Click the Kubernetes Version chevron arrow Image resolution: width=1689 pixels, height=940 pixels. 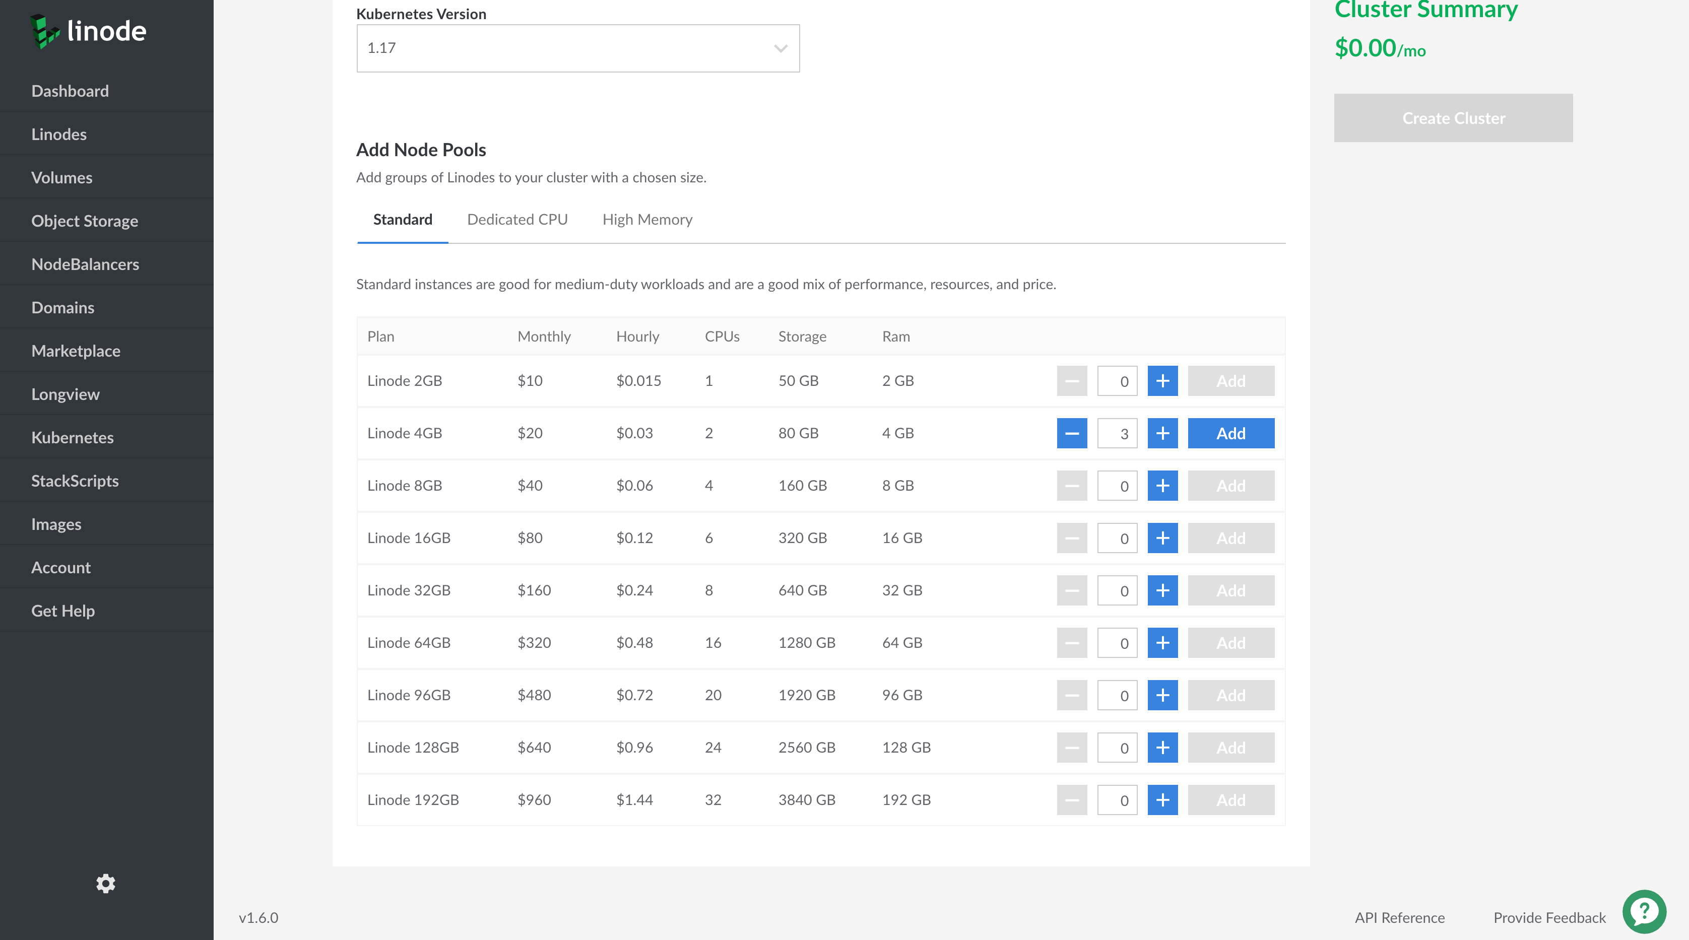coord(780,48)
